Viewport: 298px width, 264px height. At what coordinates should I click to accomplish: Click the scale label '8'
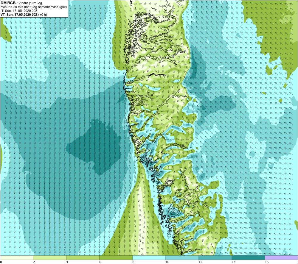[133, 262]
